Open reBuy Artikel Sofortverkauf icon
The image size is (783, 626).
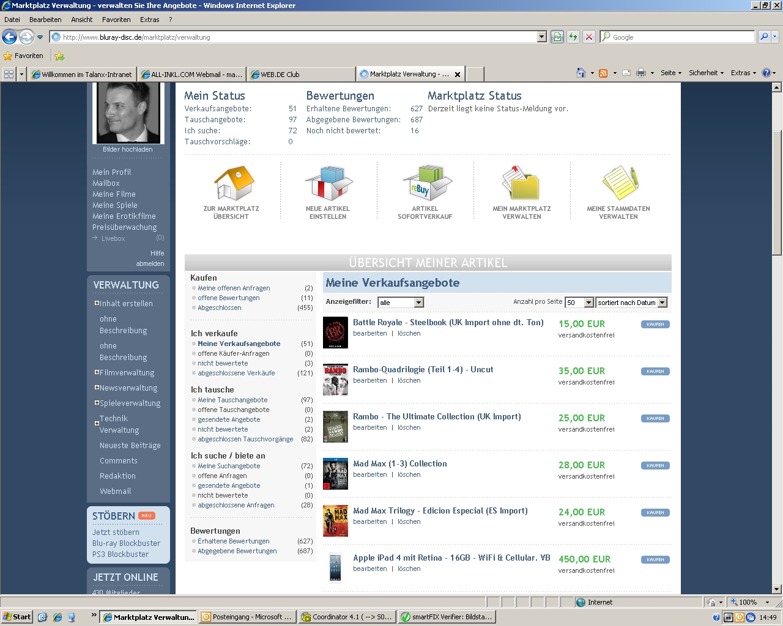click(x=427, y=183)
